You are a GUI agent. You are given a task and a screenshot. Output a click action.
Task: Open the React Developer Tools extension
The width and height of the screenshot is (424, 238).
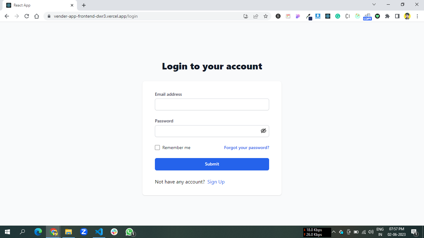[328, 16]
